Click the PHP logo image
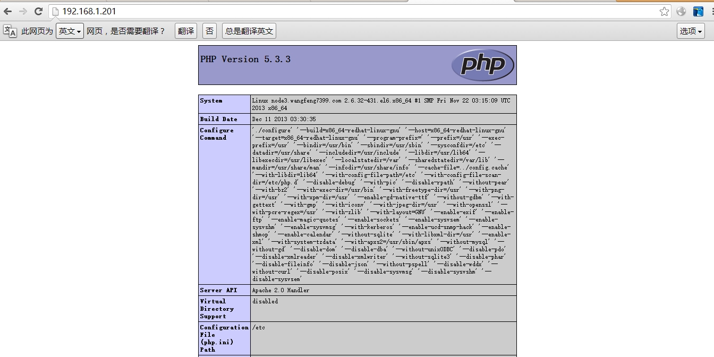This screenshot has height=357, width=714. point(482,65)
